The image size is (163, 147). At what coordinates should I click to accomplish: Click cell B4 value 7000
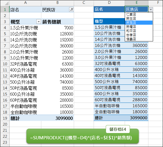pos(58,28)
